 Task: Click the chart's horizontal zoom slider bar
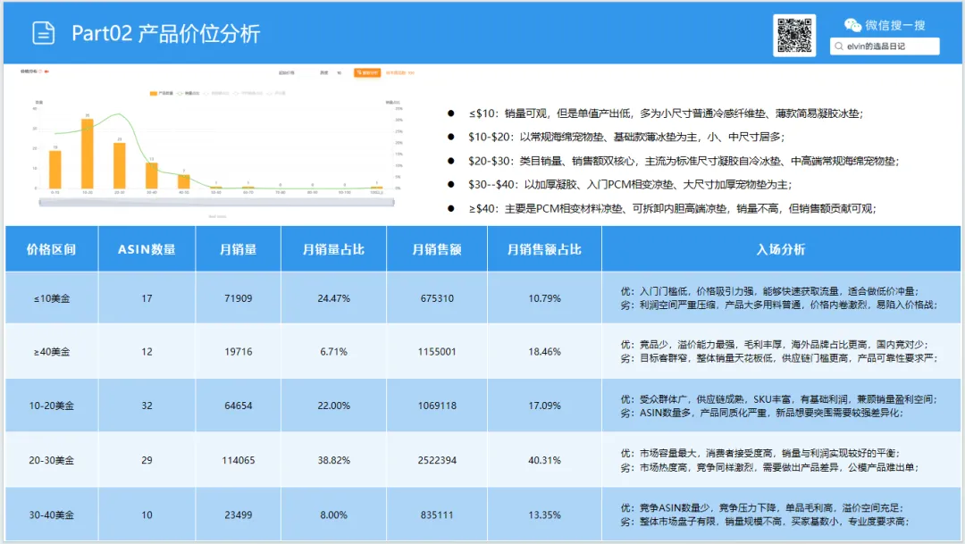coord(216,202)
